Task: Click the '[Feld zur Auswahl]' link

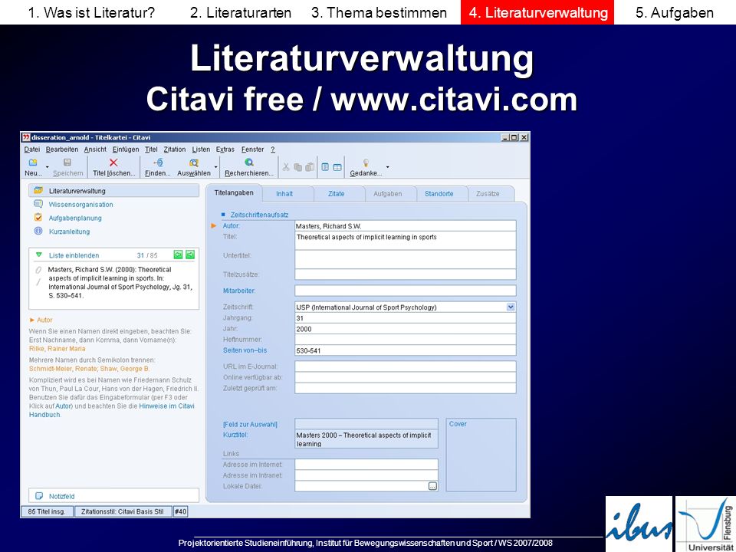Action: [x=250, y=424]
